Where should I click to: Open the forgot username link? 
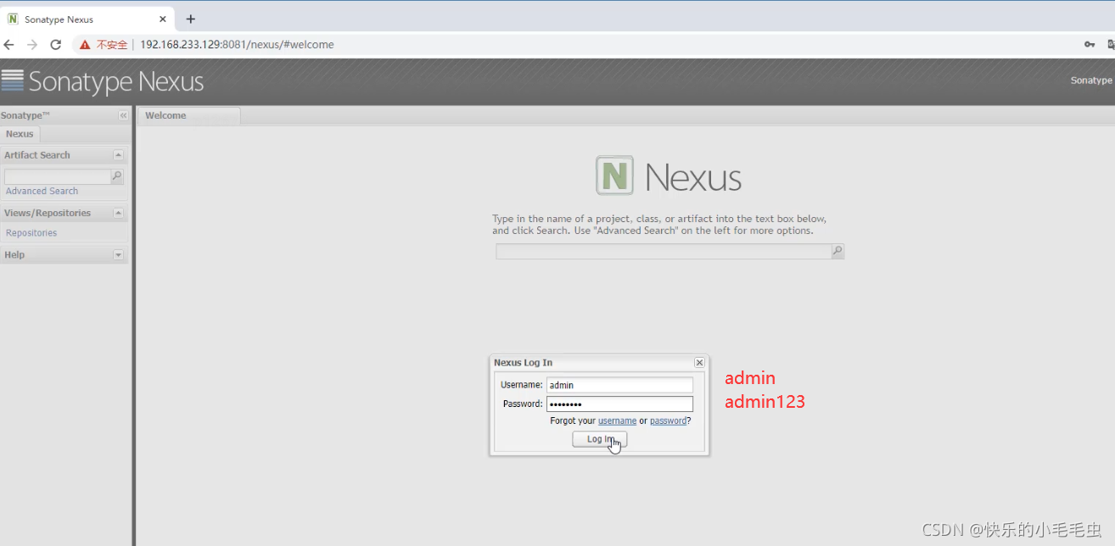617,421
